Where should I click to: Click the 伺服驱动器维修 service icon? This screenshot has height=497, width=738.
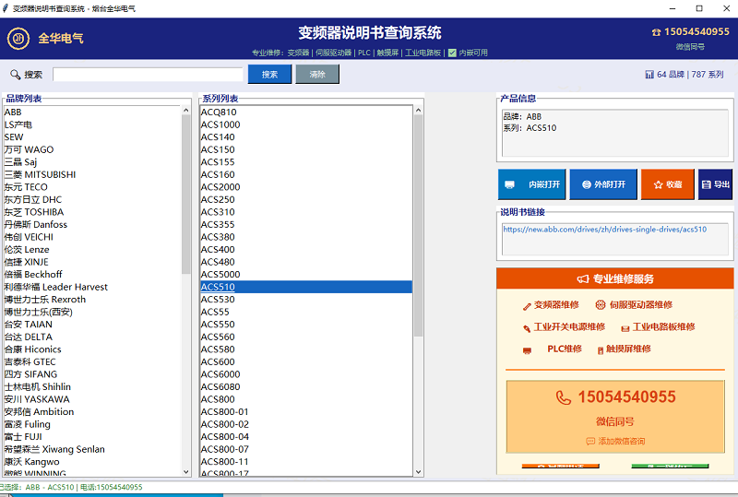(x=600, y=305)
